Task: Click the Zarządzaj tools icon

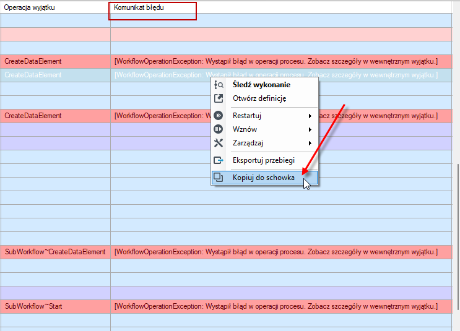Action: 219,143
